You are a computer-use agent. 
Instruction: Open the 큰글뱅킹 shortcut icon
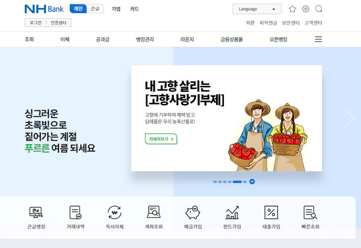[36, 213]
